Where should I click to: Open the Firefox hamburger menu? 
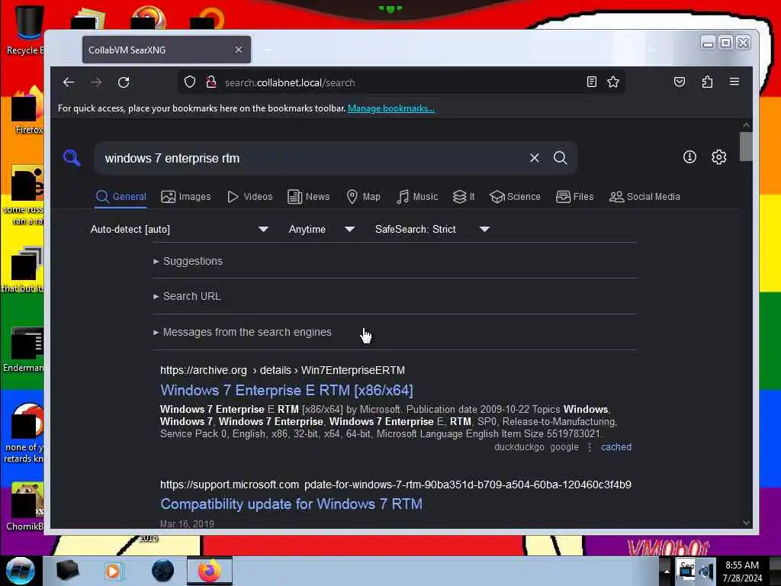click(x=734, y=82)
